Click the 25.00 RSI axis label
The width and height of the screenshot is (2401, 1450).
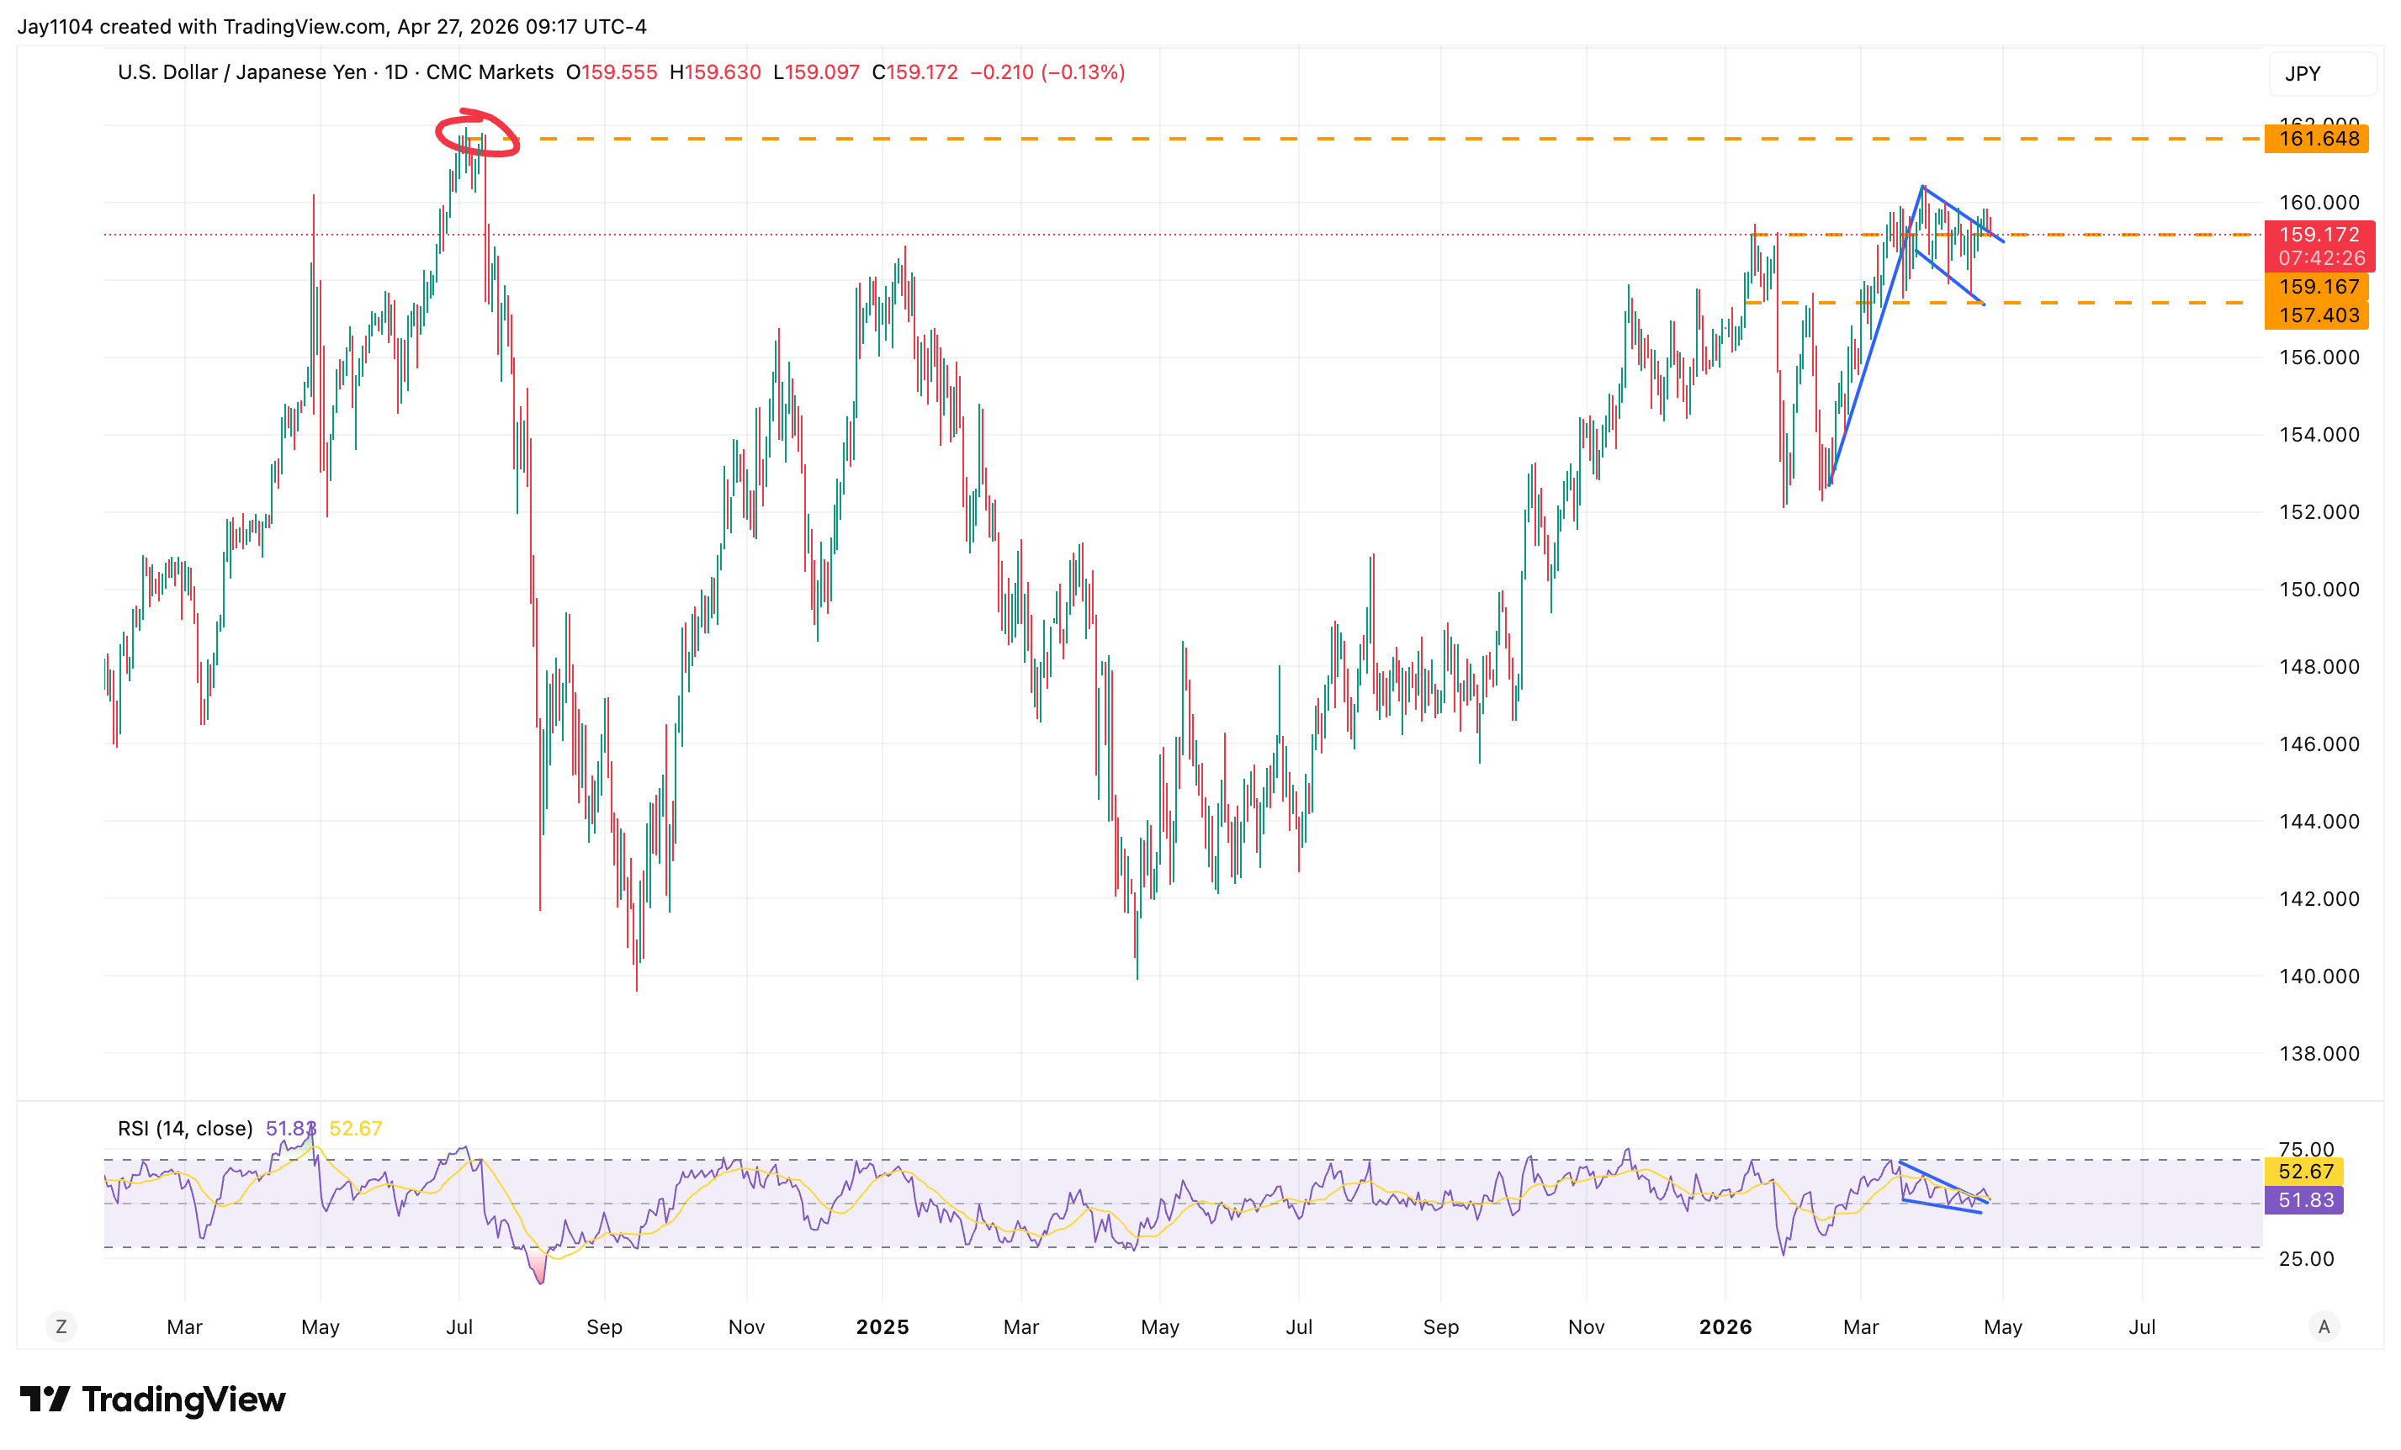tap(2305, 1259)
